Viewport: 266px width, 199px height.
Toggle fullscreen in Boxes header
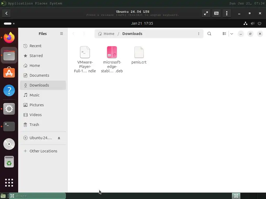tap(206, 13)
